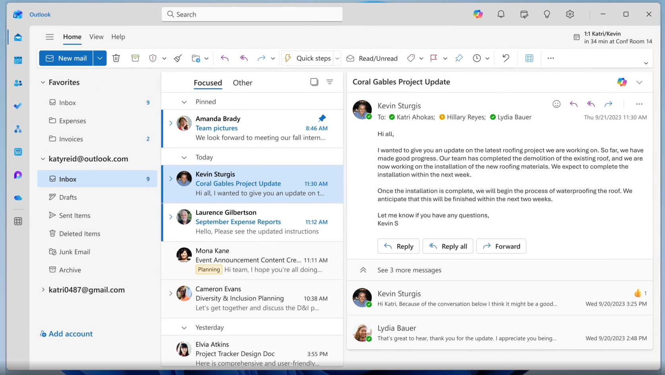Click the Archive icon in the toolbar
Screen dimensions: 665x375
(135, 58)
